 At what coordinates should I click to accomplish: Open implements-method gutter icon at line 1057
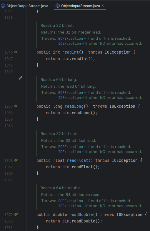(16, 106)
